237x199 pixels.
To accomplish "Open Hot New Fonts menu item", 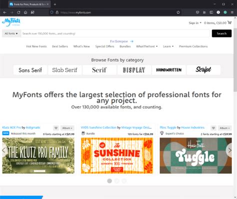I will coord(36,46).
